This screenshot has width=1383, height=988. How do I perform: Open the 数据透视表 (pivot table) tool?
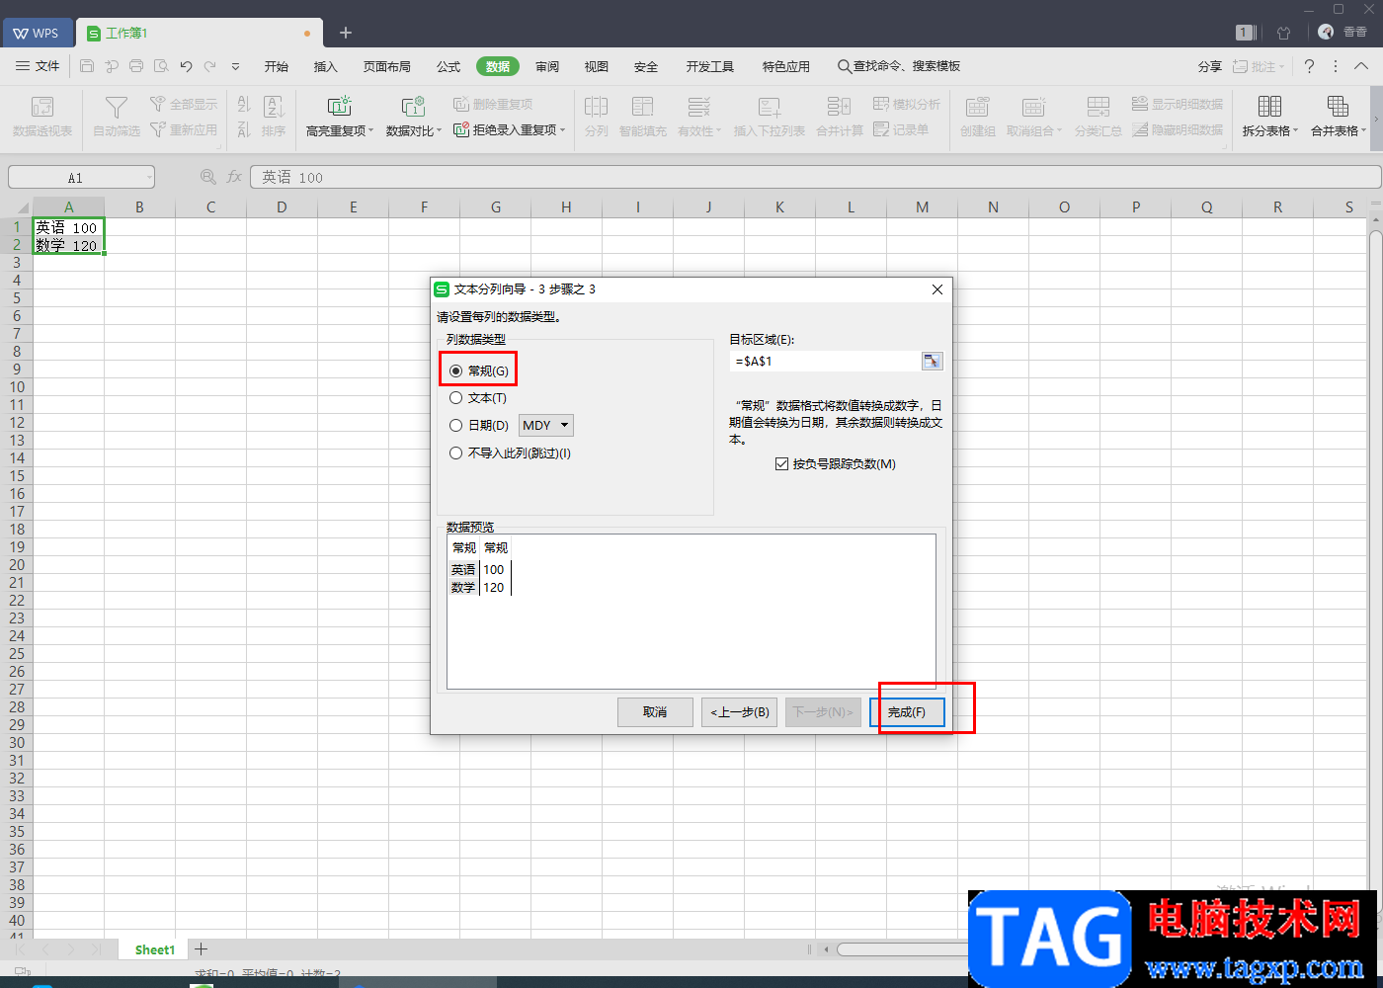tap(42, 117)
